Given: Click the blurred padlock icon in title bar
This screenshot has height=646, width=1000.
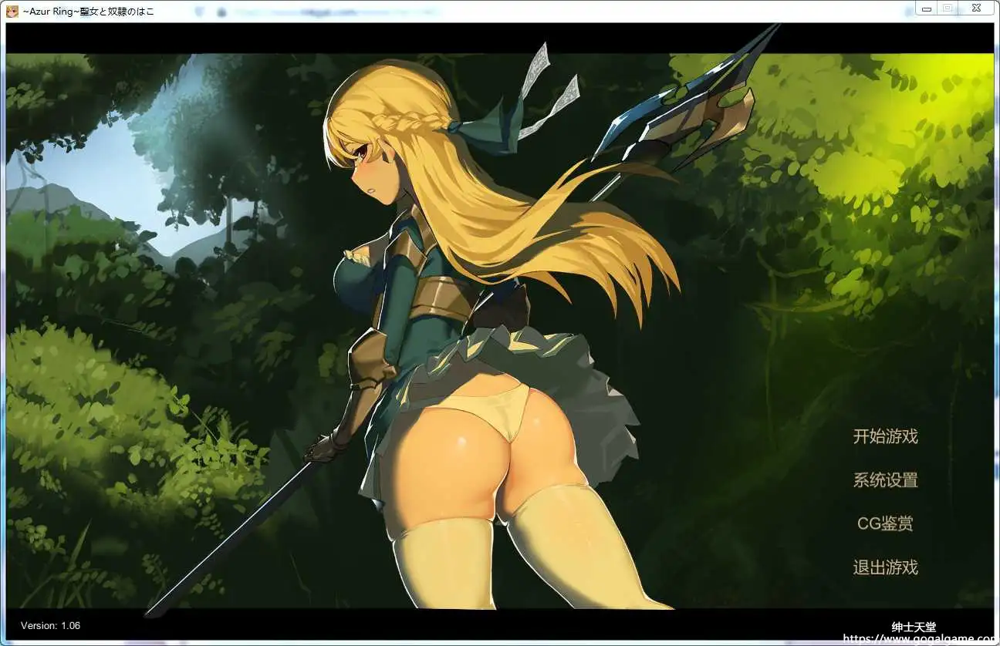Looking at the screenshot, I should click(221, 12).
